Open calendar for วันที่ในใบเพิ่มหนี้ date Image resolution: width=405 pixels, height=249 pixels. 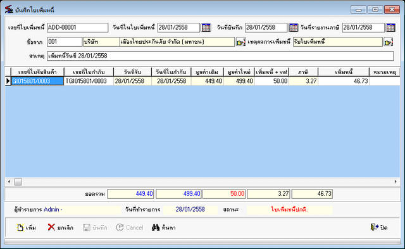point(206,27)
